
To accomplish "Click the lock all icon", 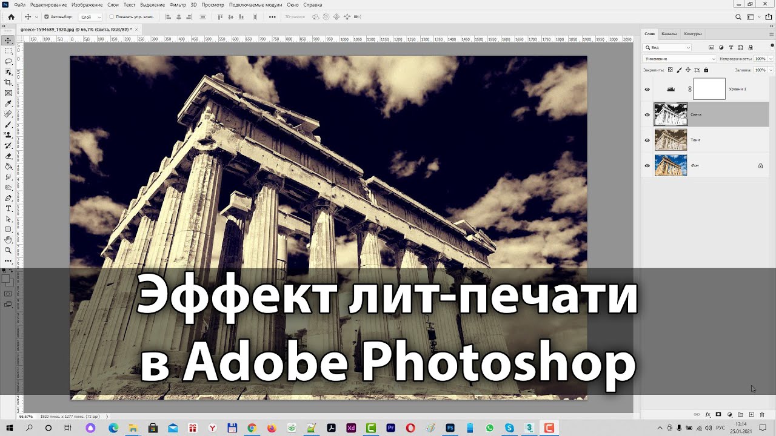I will [706, 70].
